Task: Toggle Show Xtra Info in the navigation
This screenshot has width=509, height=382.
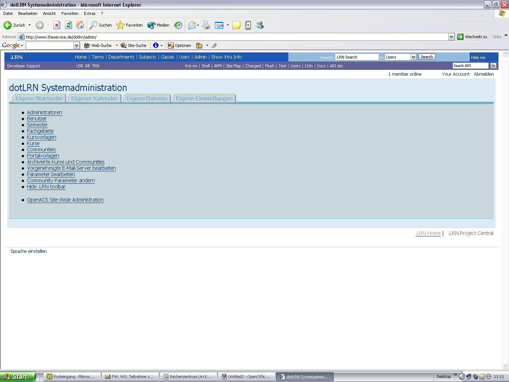Action: [226, 57]
